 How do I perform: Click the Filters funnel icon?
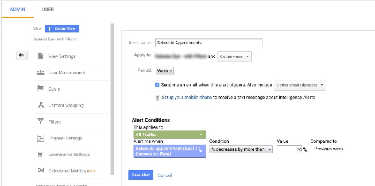pos(41,121)
